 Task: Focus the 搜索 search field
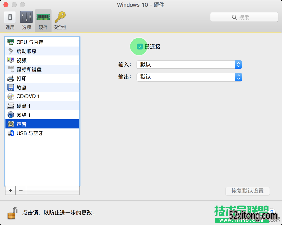point(244,17)
